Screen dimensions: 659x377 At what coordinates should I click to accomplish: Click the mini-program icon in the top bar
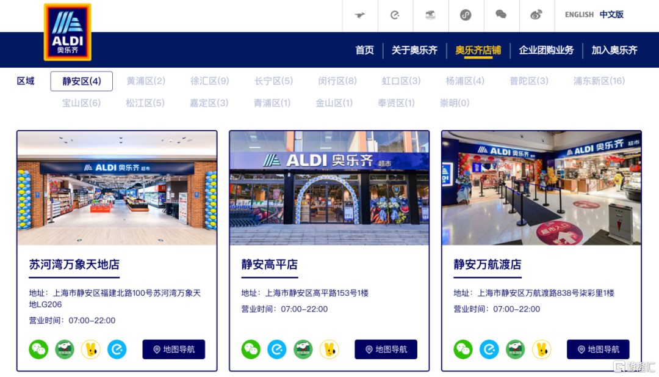click(x=466, y=15)
